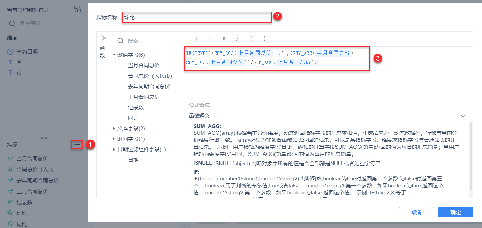Insert the minus operator
Image resolution: width=482 pixels, height=228 pixels.
(x=210, y=39)
